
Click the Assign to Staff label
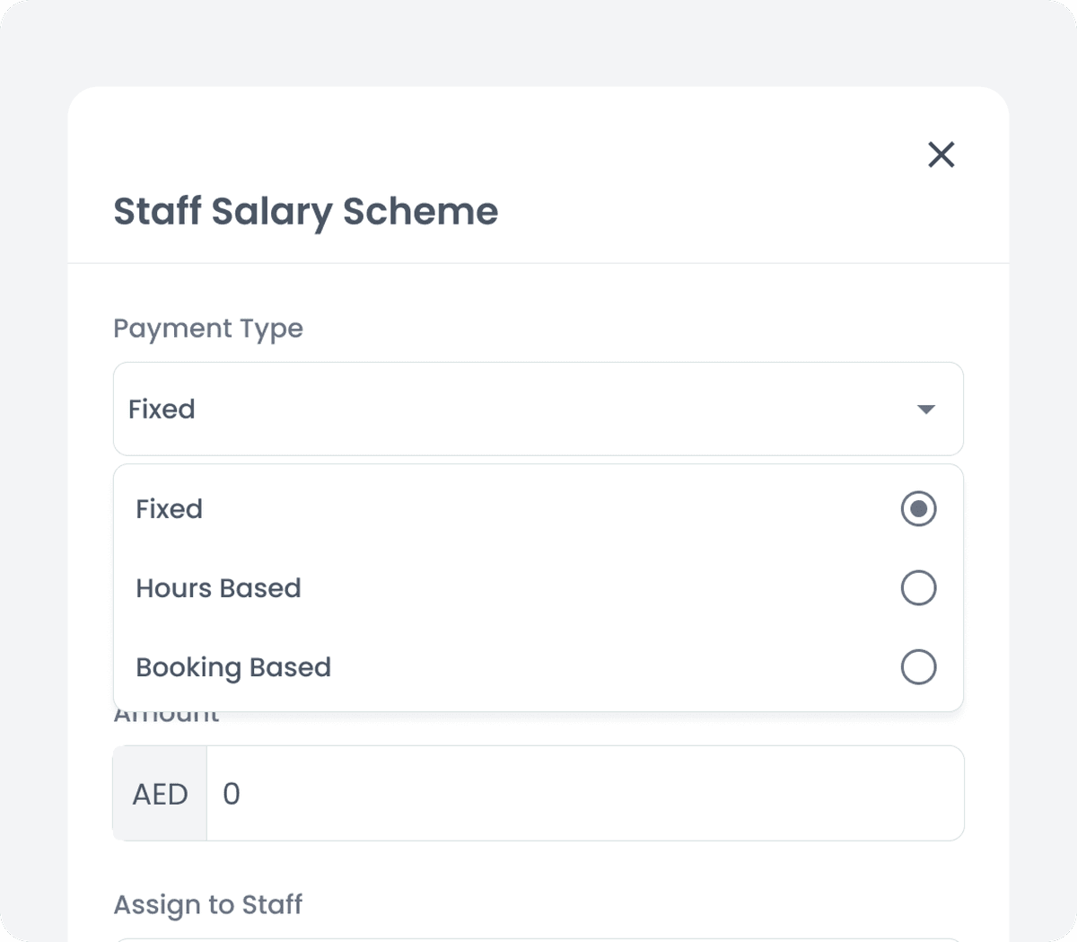[x=207, y=904]
